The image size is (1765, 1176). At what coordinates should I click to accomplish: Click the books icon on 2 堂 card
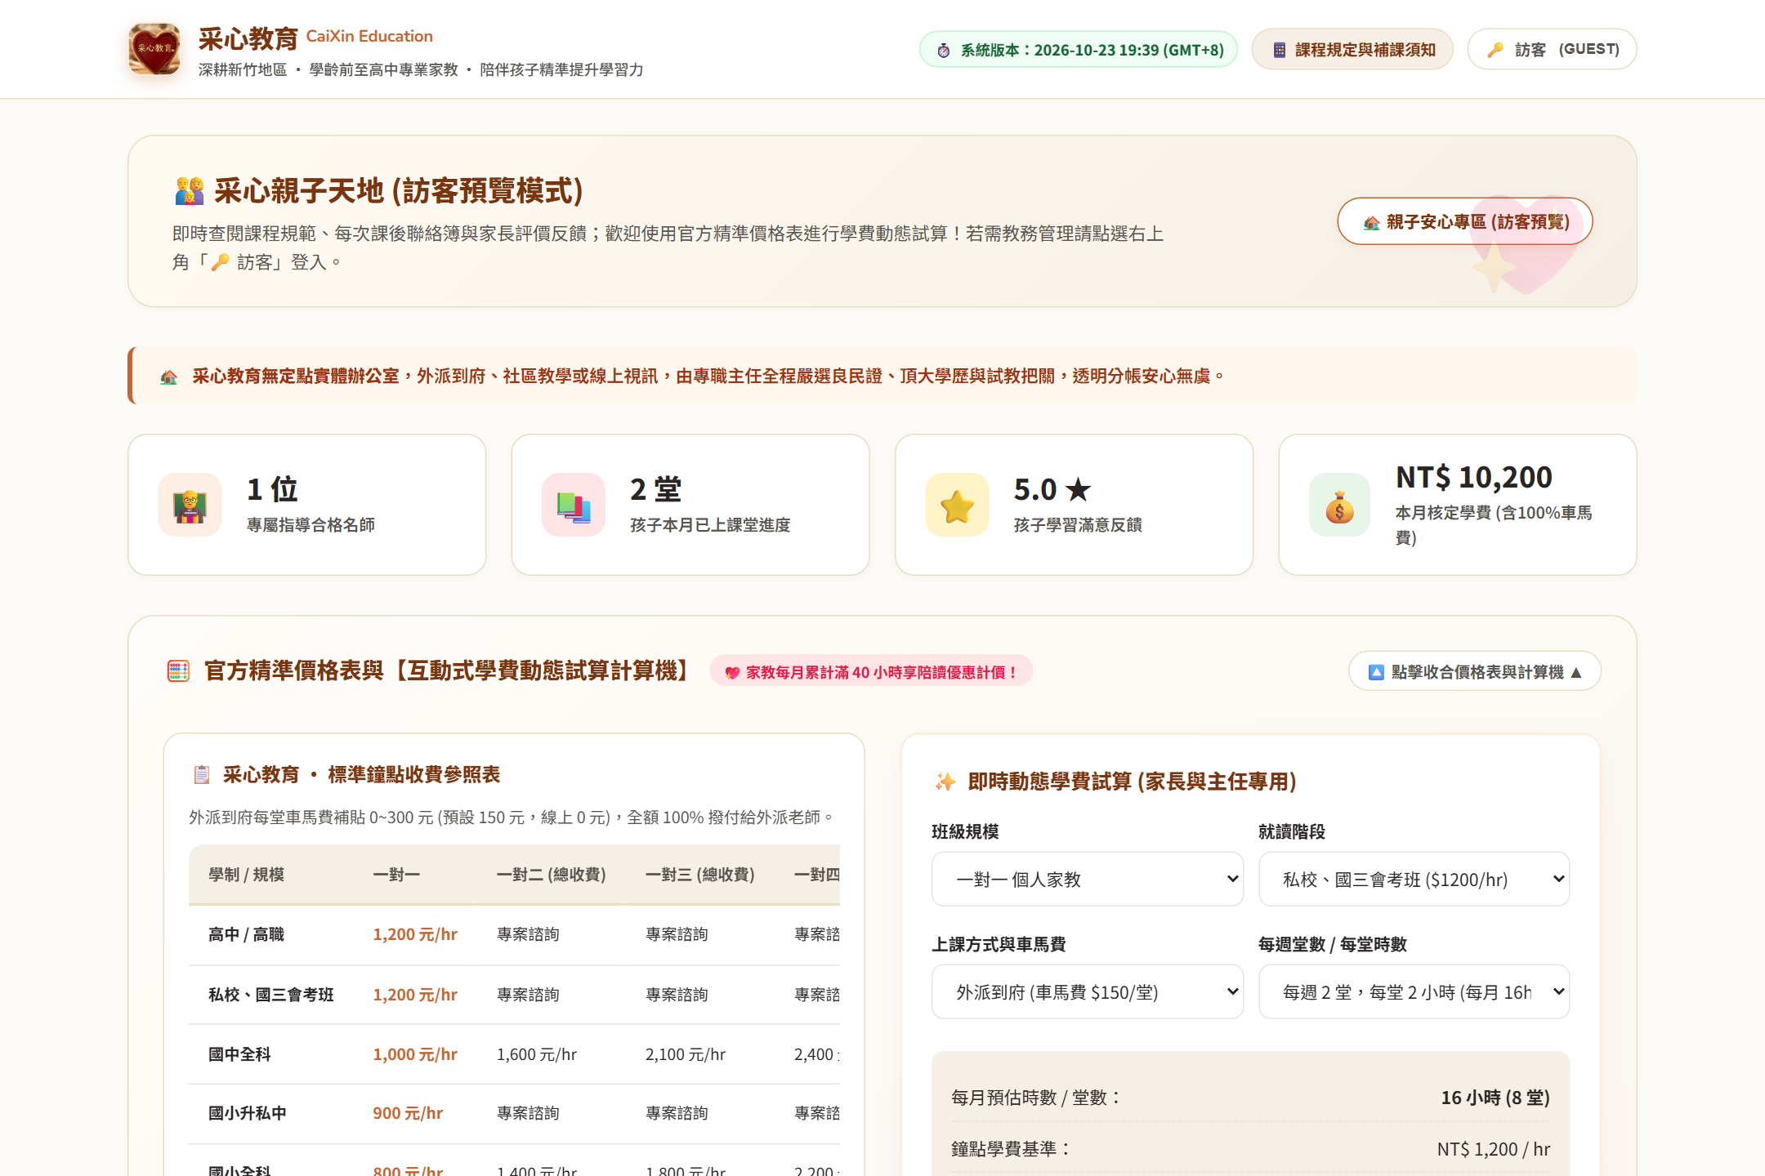point(574,505)
